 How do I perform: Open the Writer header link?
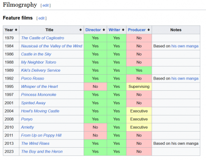click(x=115, y=30)
